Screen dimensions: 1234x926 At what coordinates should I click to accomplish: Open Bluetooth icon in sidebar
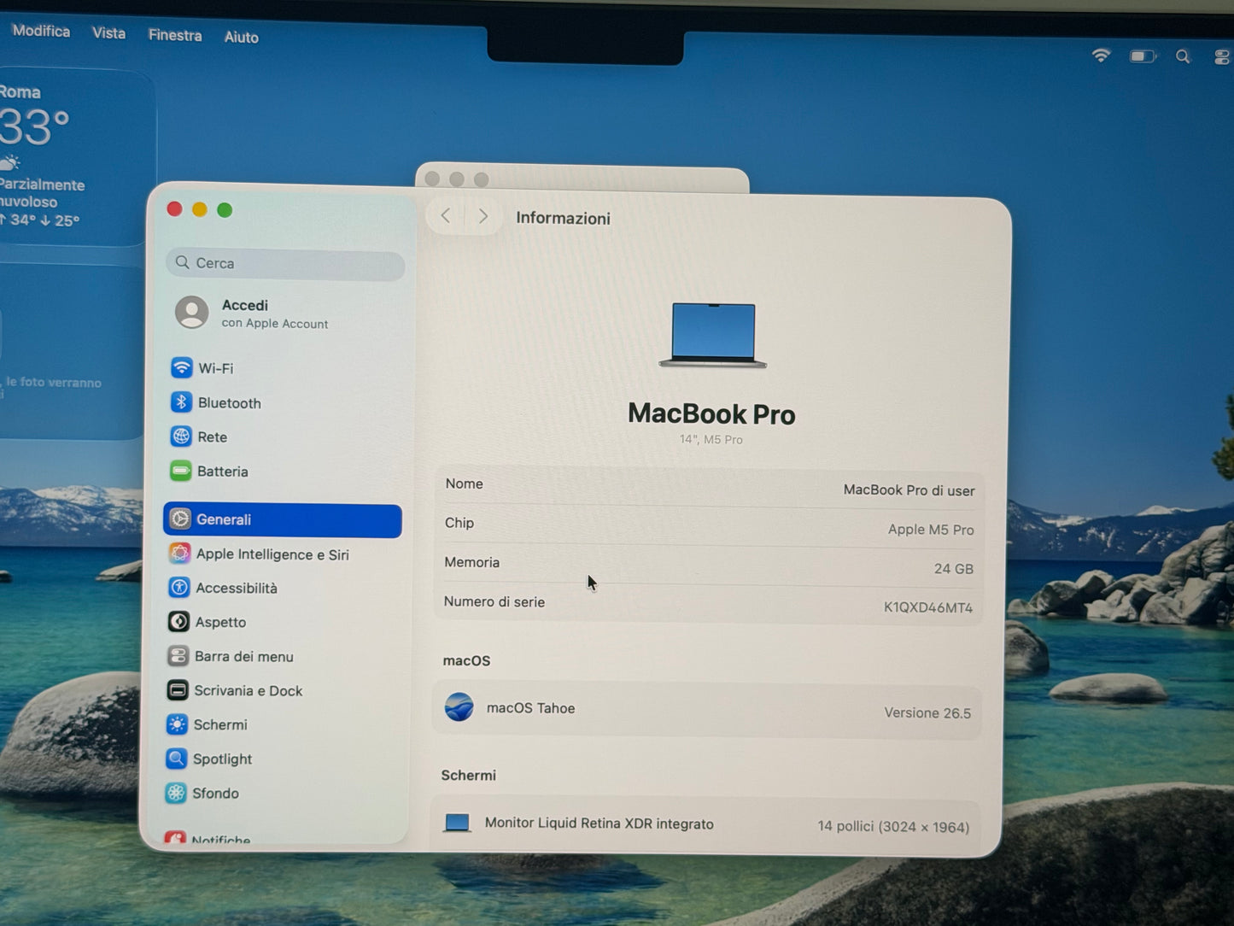click(181, 402)
